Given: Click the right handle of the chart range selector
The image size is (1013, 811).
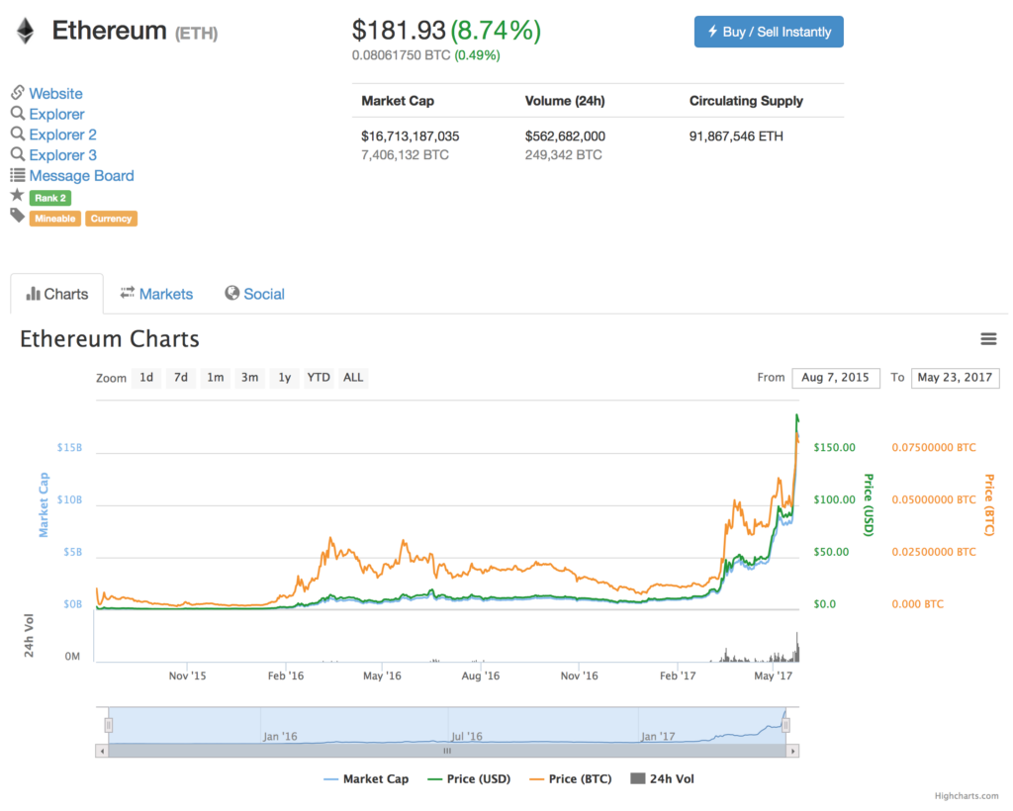Looking at the screenshot, I should tap(785, 724).
